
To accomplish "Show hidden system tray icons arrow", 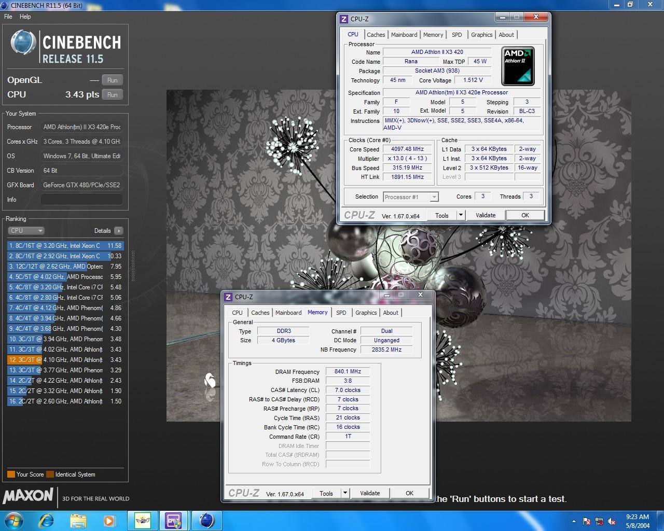I will coord(574,521).
